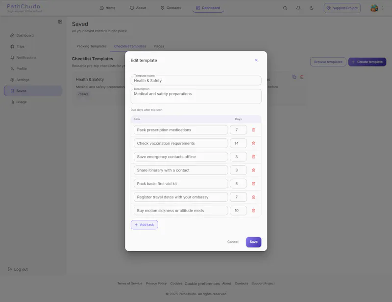Click Log out in the sidebar
Screen dimensions: 392x302
coord(18,269)
